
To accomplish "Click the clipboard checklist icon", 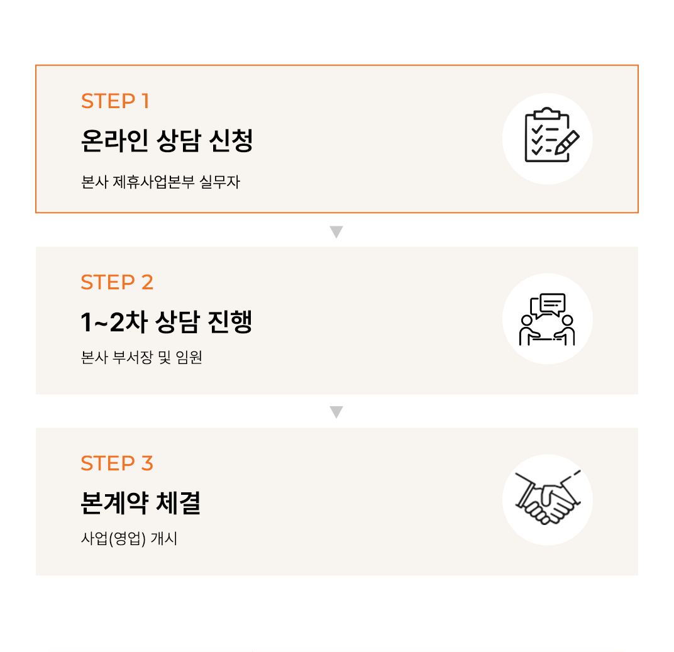I will [x=546, y=135].
